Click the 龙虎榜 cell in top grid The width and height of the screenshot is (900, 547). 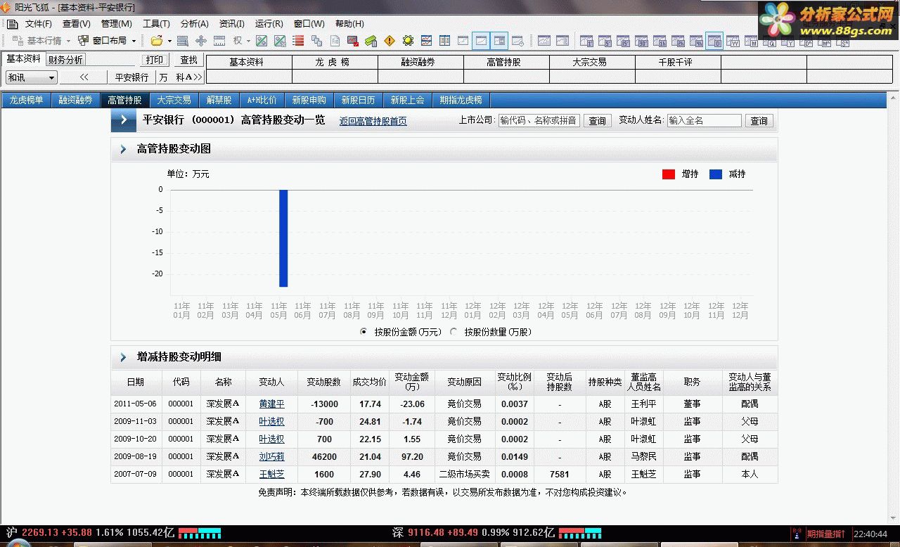335,62
